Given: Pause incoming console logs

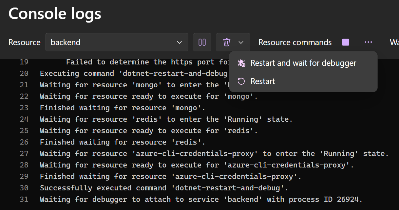Looking at the screenshot, I should click(202, 42).
